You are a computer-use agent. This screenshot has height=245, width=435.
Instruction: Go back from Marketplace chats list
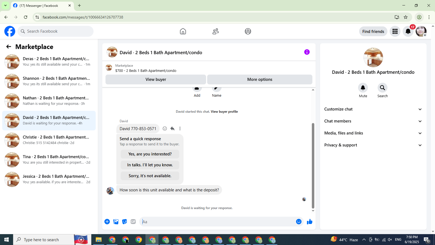click(9, 47)
